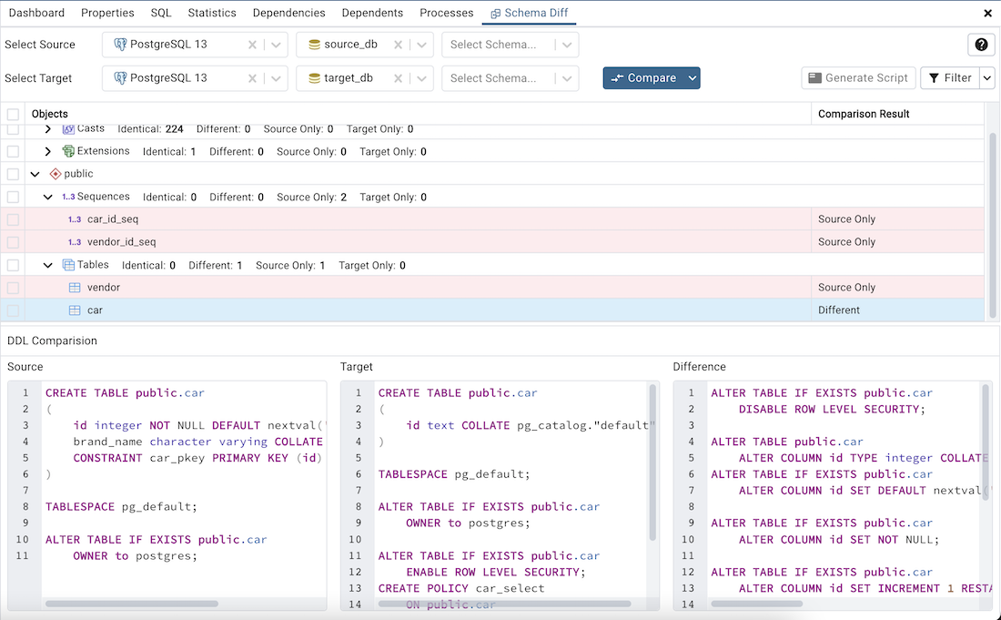1001x620 pixels.
Task: Click the vendor table icon
Action: pos(74,287)
